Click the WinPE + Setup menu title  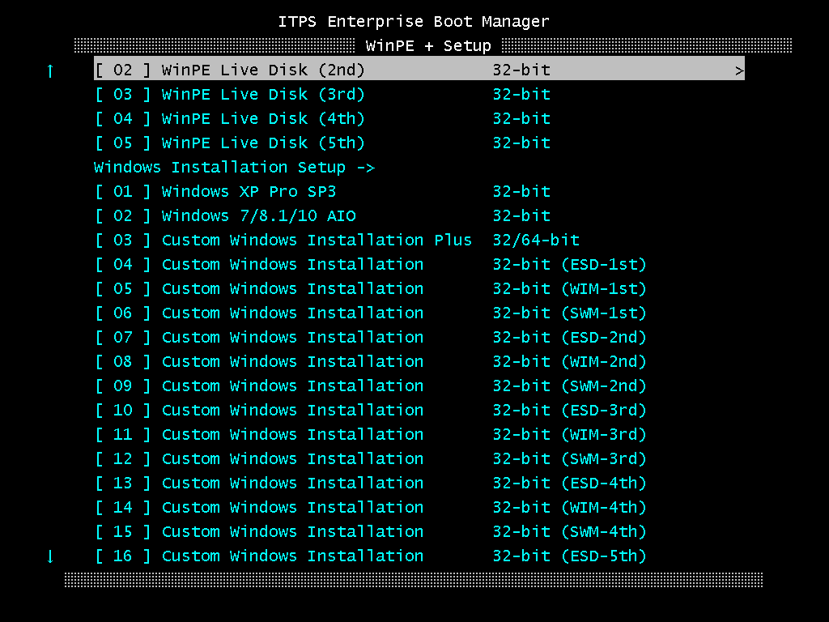click(428, 46)
